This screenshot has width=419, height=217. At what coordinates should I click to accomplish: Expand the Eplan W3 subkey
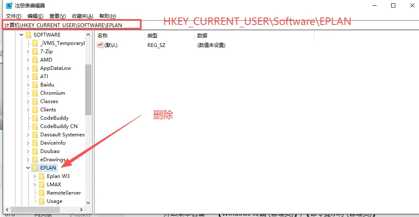coord(35,176)
